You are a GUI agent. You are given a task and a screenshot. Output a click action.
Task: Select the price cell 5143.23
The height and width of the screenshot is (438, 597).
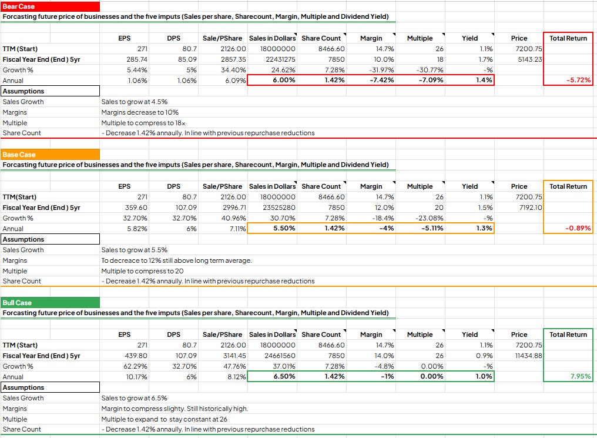[x=529, y=59]
